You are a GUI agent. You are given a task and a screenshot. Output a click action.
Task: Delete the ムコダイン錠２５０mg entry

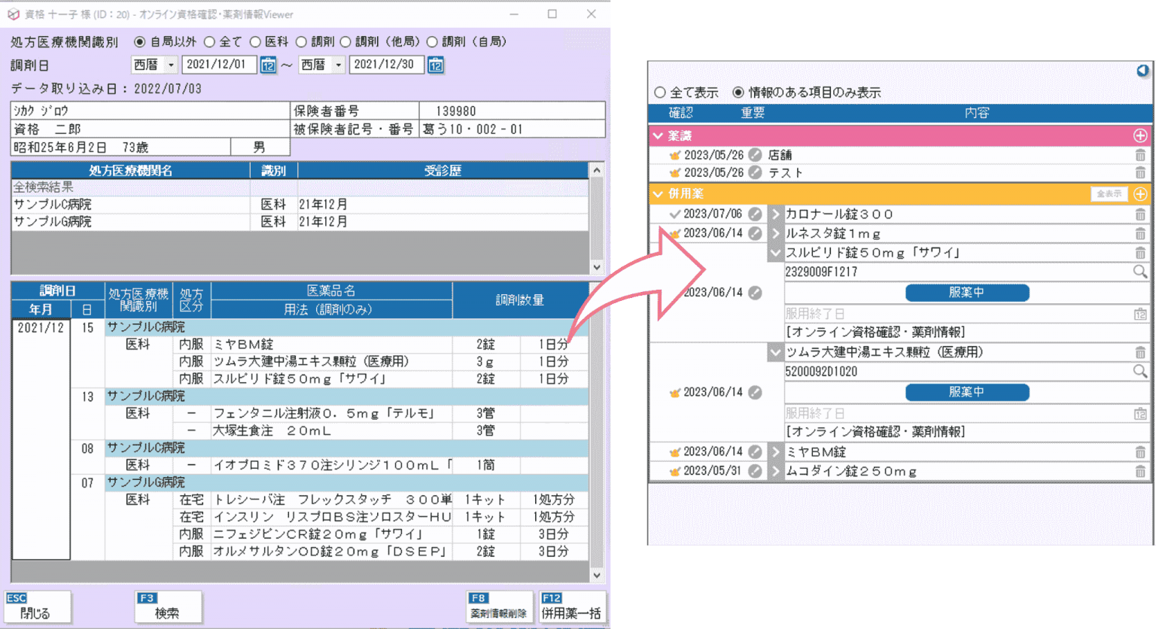tap(1141, 471)
